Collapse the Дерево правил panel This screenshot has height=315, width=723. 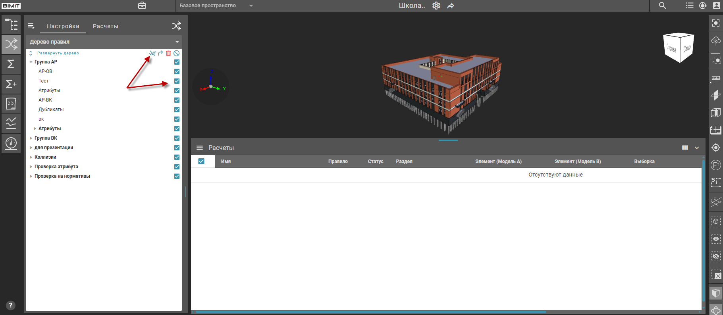tap(177, 42)
